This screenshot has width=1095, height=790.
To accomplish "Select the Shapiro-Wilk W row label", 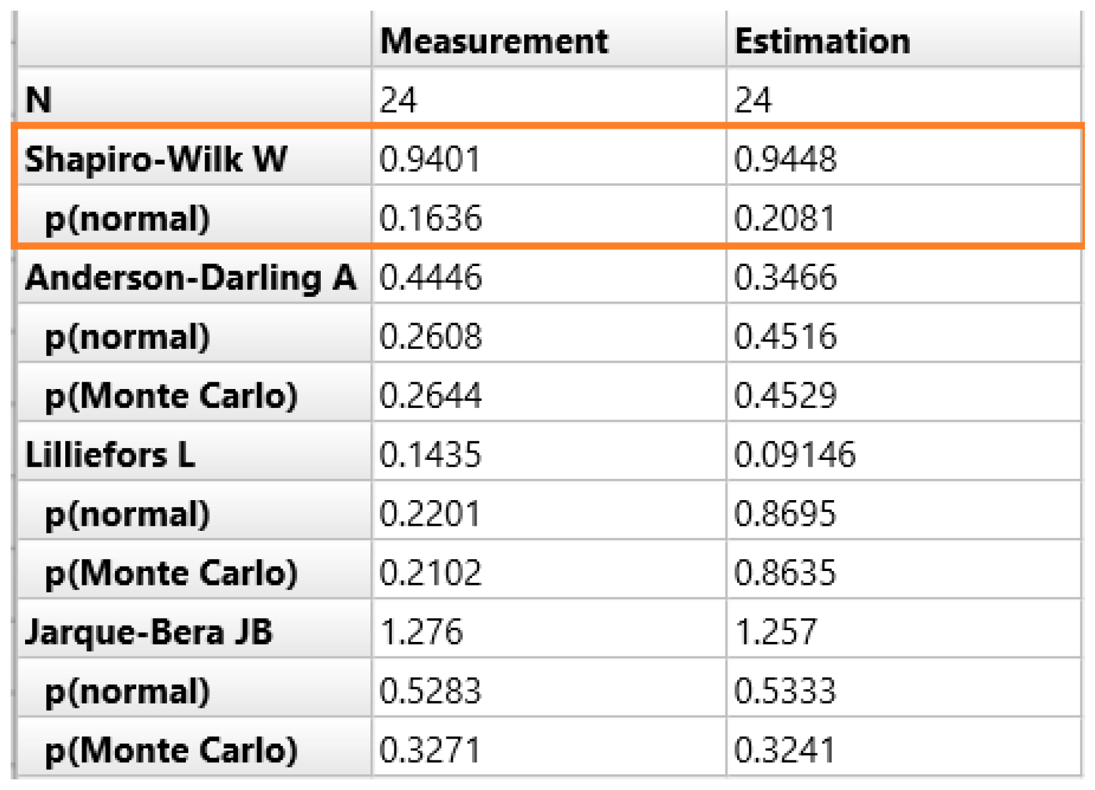I will 156,159.
